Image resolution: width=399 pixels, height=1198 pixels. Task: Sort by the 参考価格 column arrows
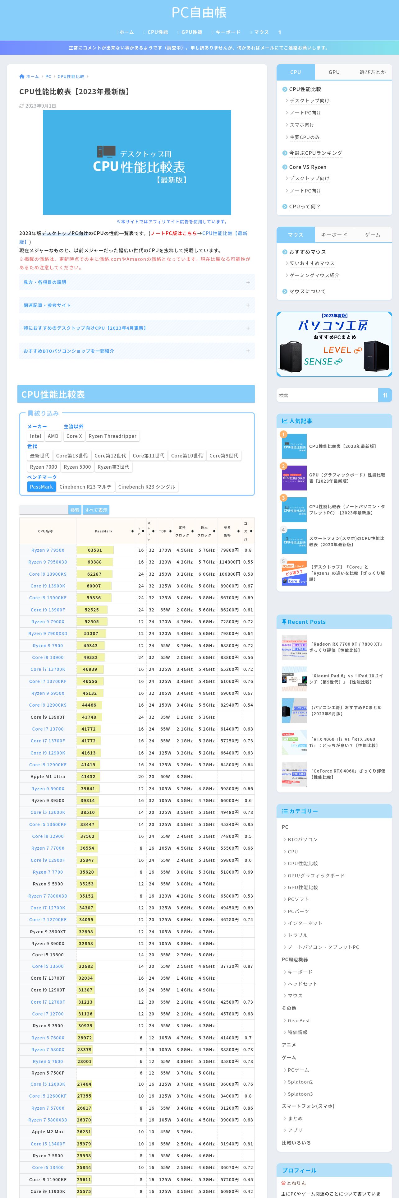tap(238, 531)
